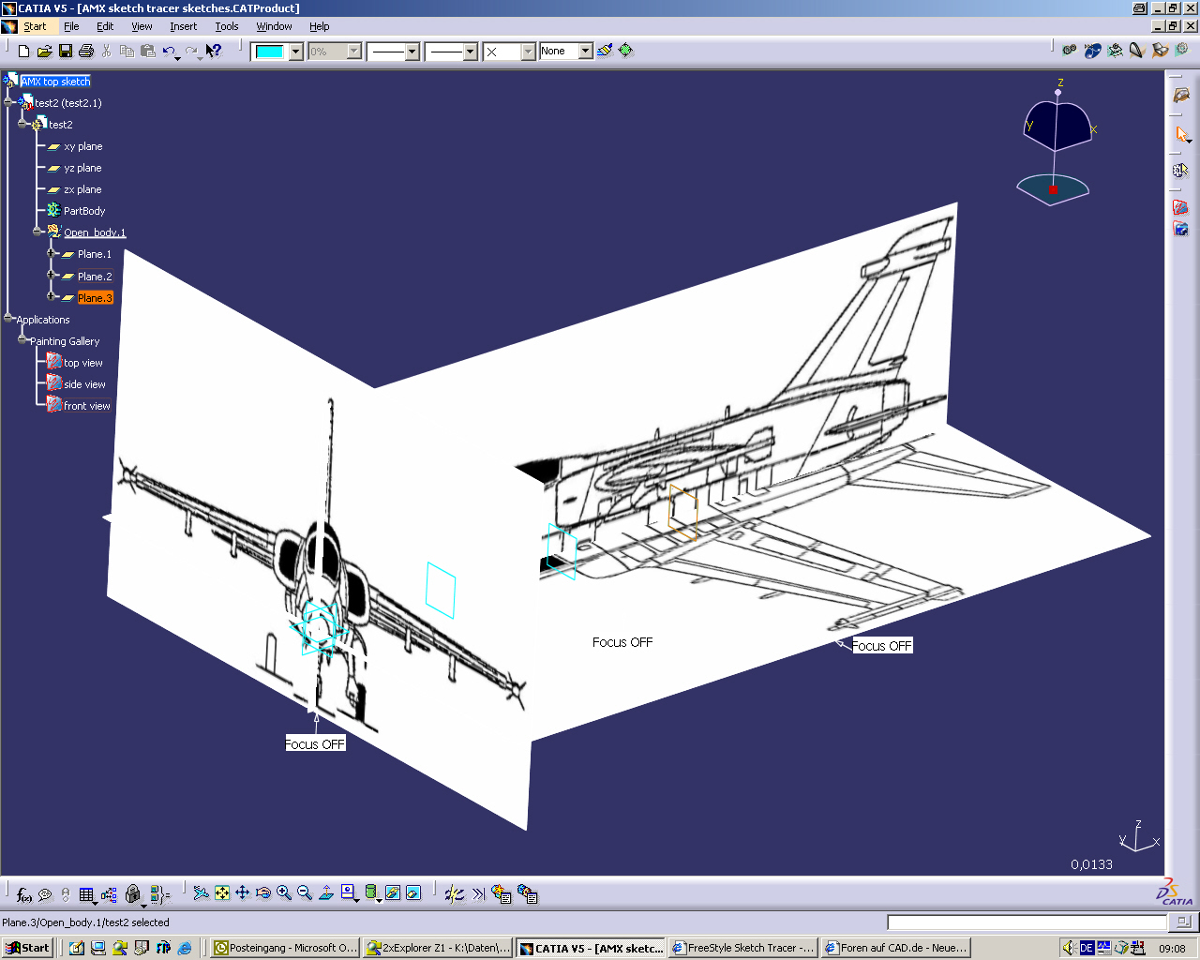This screenshot has width=1200, height=960.
Task: Open the Formula f(x) tool
Action: (x=24, y=893)
